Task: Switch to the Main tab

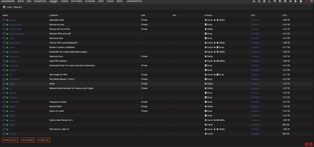Action: pos(21,1)
